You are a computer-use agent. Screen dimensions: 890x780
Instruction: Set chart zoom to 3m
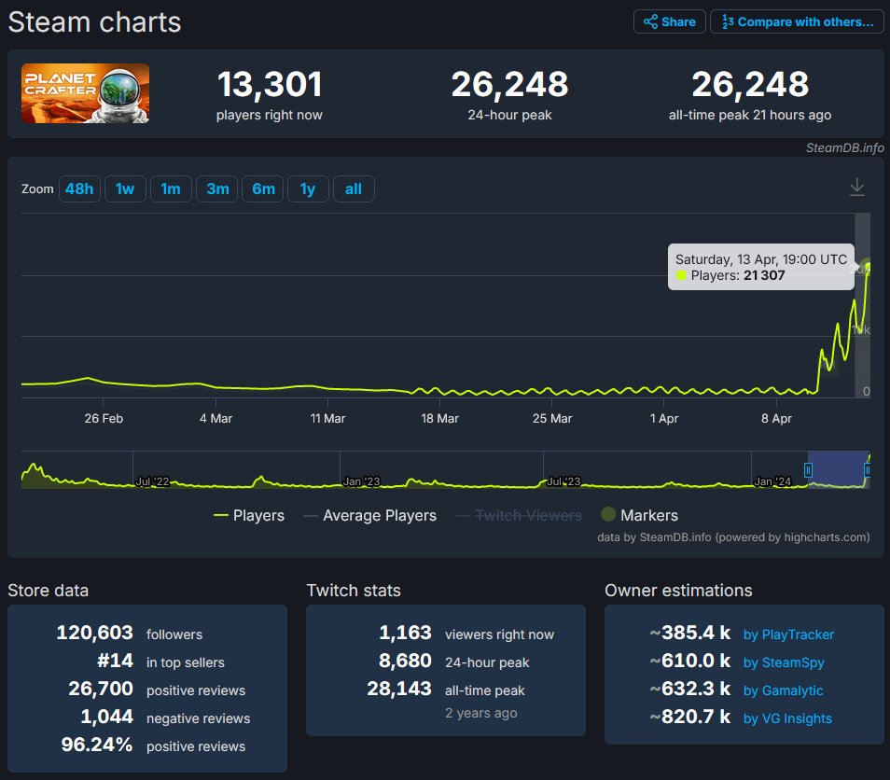point(217,189)
